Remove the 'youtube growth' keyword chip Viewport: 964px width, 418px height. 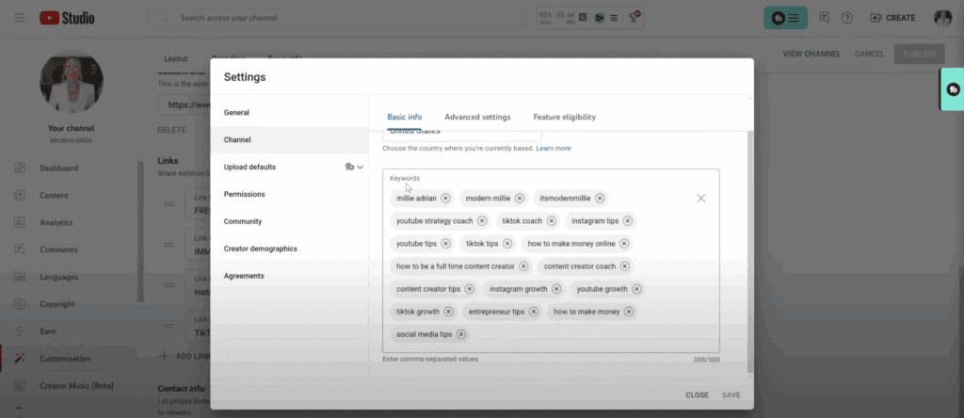(x=636, y=289)
